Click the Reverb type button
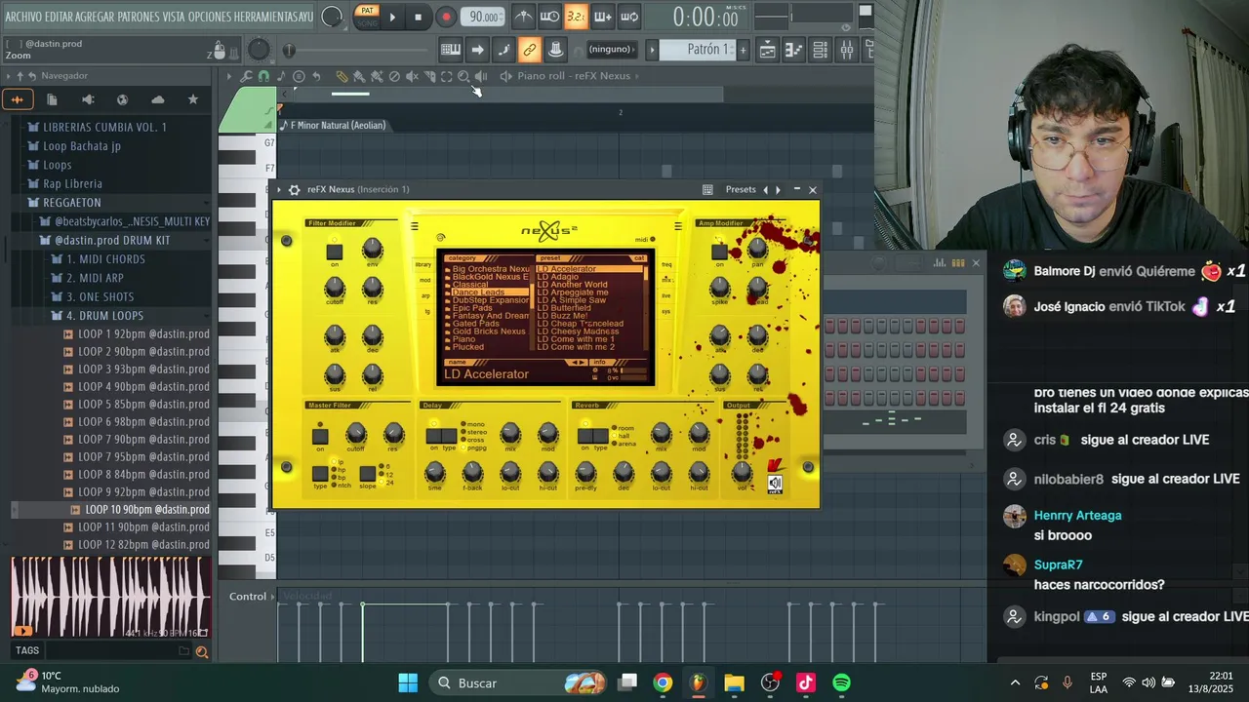 click(x=600, y=436)
